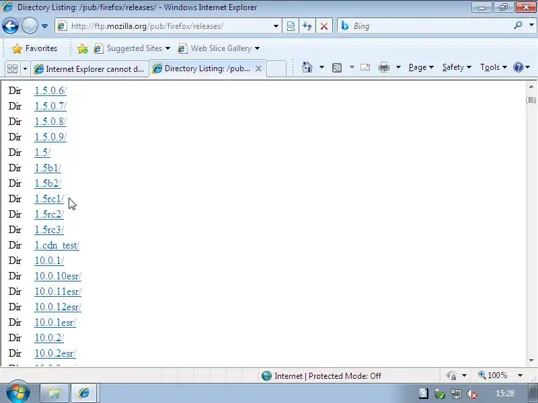Expand the Print options dropdown arrow
This screenshot has height=403, width=538.
(398, 67)
